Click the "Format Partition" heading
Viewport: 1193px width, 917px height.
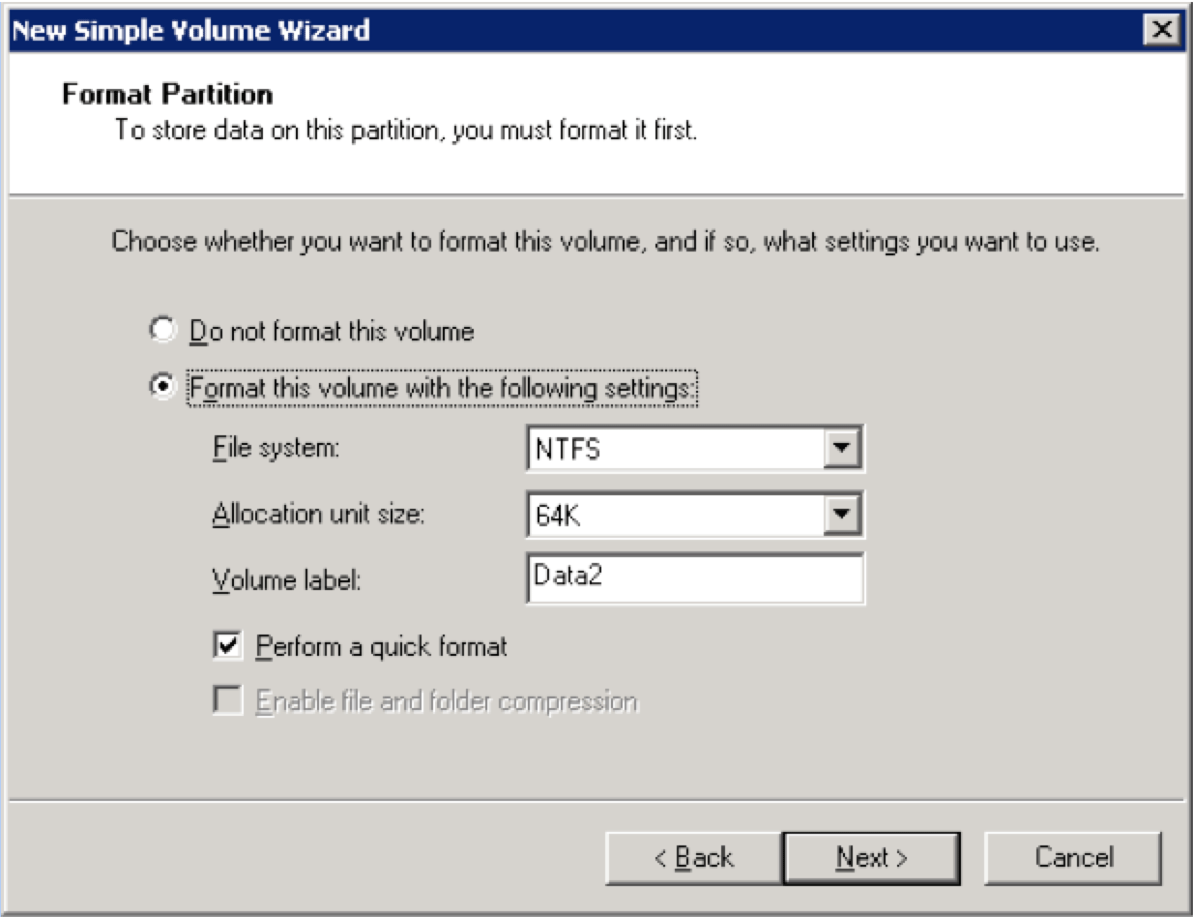tap(167, 94)
